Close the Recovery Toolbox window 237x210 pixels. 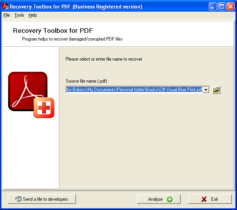(231, 7)
